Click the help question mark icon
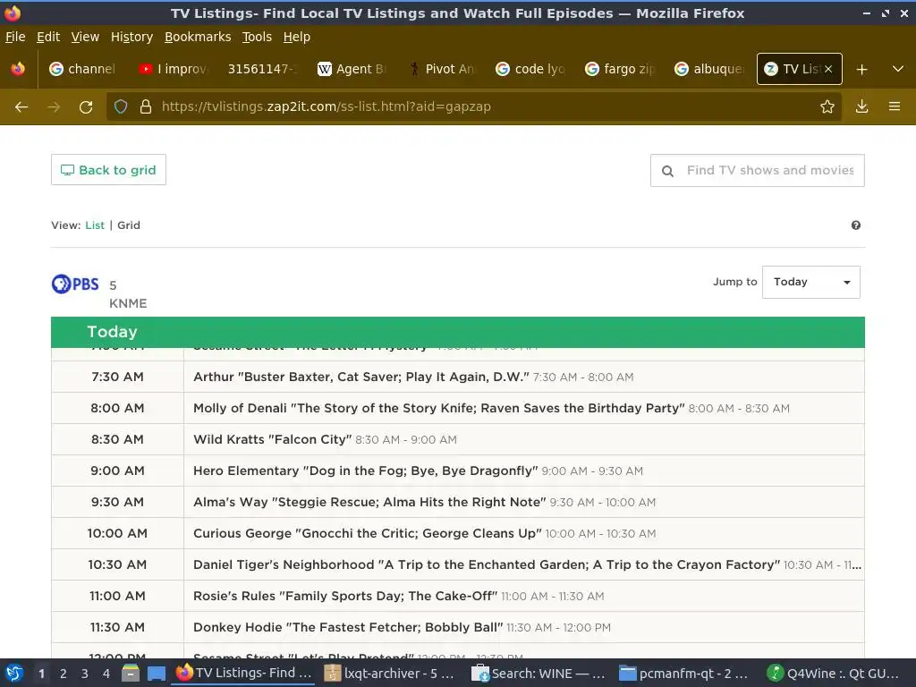Image resolution: width=916 pixels, height=687 pixels. 856,225
